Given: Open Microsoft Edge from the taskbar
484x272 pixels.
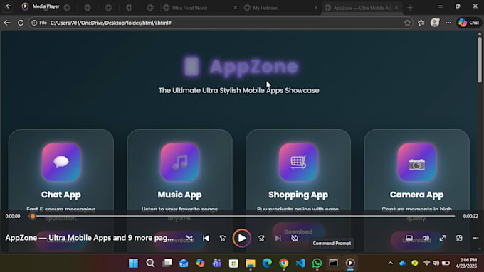Looking at the screenshot, I should point(267,263).
